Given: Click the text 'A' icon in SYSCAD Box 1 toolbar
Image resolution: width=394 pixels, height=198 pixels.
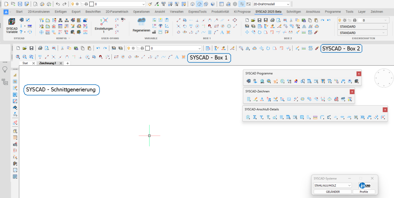Looking at the screenshot, I should [177, 57].
